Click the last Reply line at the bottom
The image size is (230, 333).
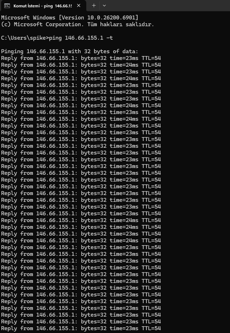[81, 329]
